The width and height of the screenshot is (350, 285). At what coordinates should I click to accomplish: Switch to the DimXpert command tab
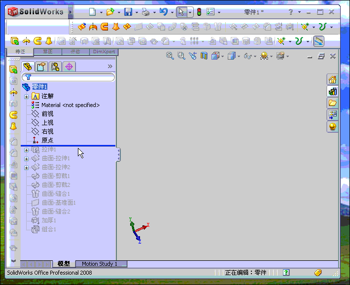(104, 52)
